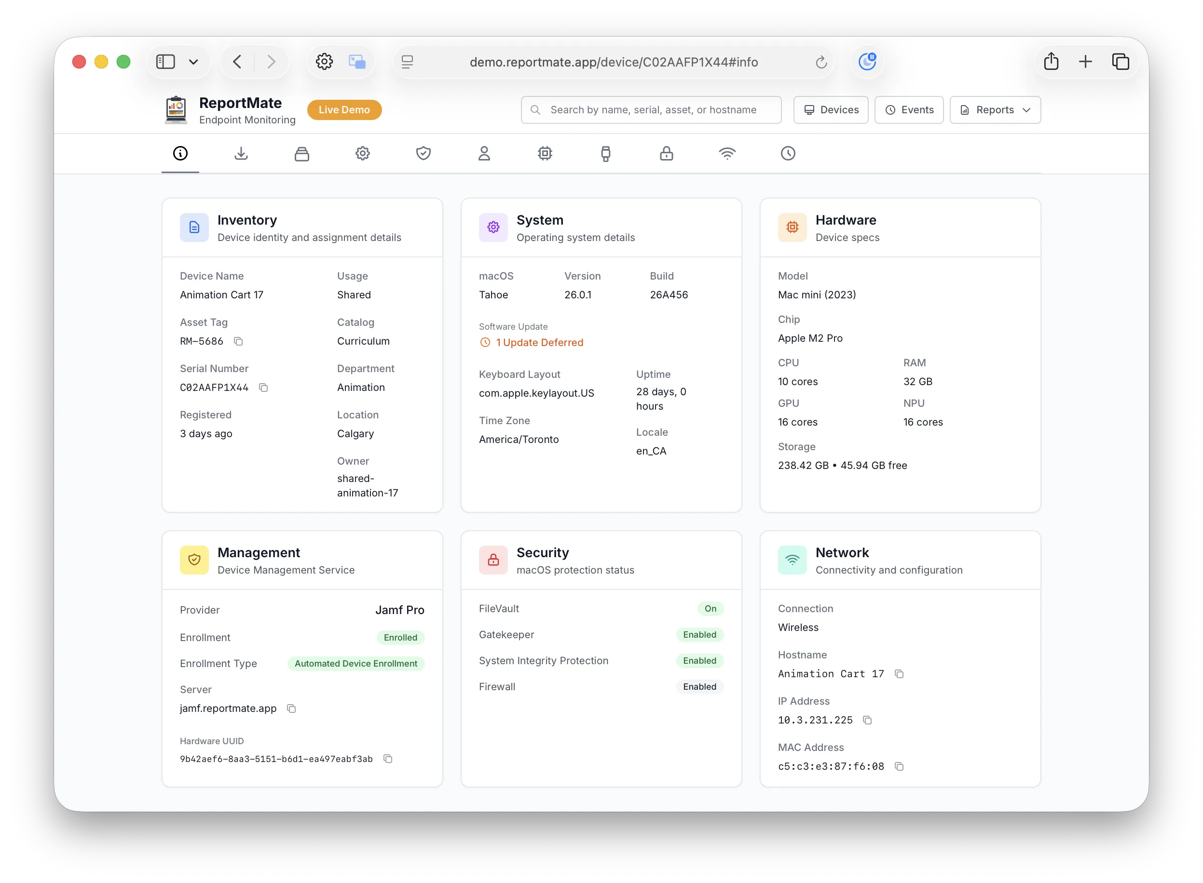Screen dimensions: 1203x883
Task: Open a new browser tab
Action: (x=1085, y=62)
